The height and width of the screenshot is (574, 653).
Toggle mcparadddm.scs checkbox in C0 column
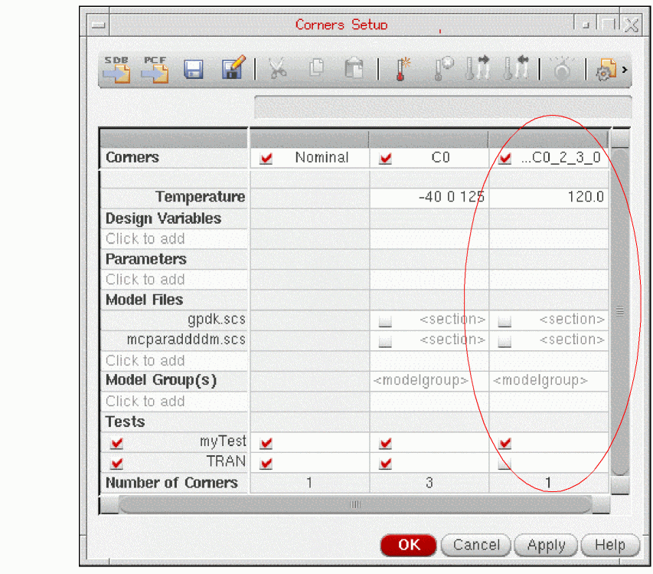[x=385, y=341]
